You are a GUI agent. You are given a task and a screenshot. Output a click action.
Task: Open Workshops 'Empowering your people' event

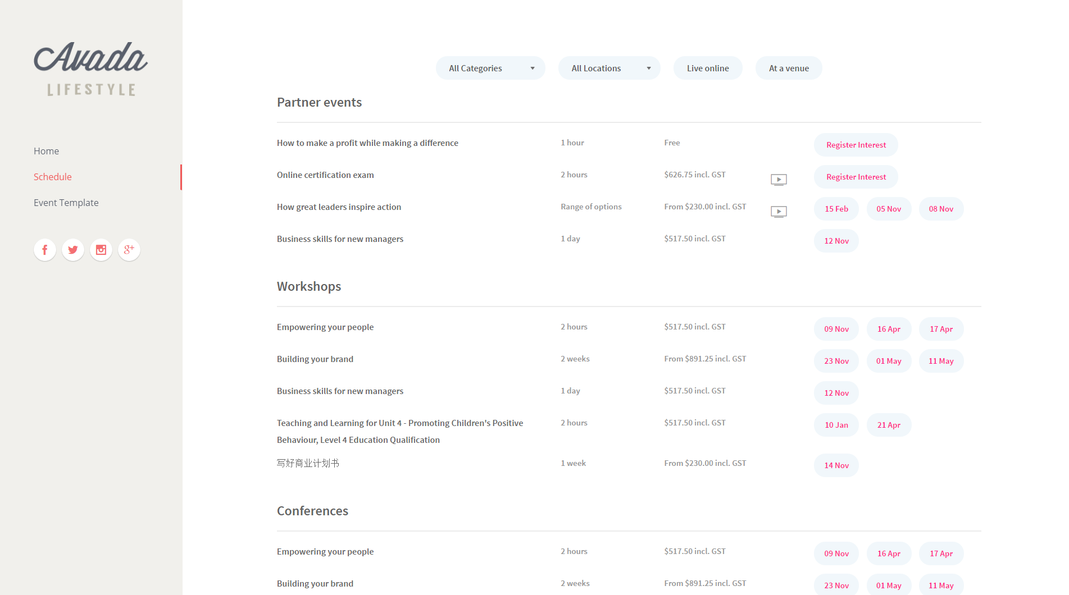[325, 327]
